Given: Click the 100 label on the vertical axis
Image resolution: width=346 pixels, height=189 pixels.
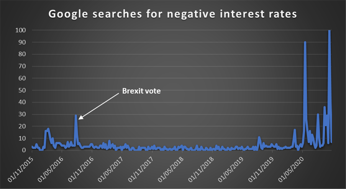Looking at the screenshot, I should 21,30.
